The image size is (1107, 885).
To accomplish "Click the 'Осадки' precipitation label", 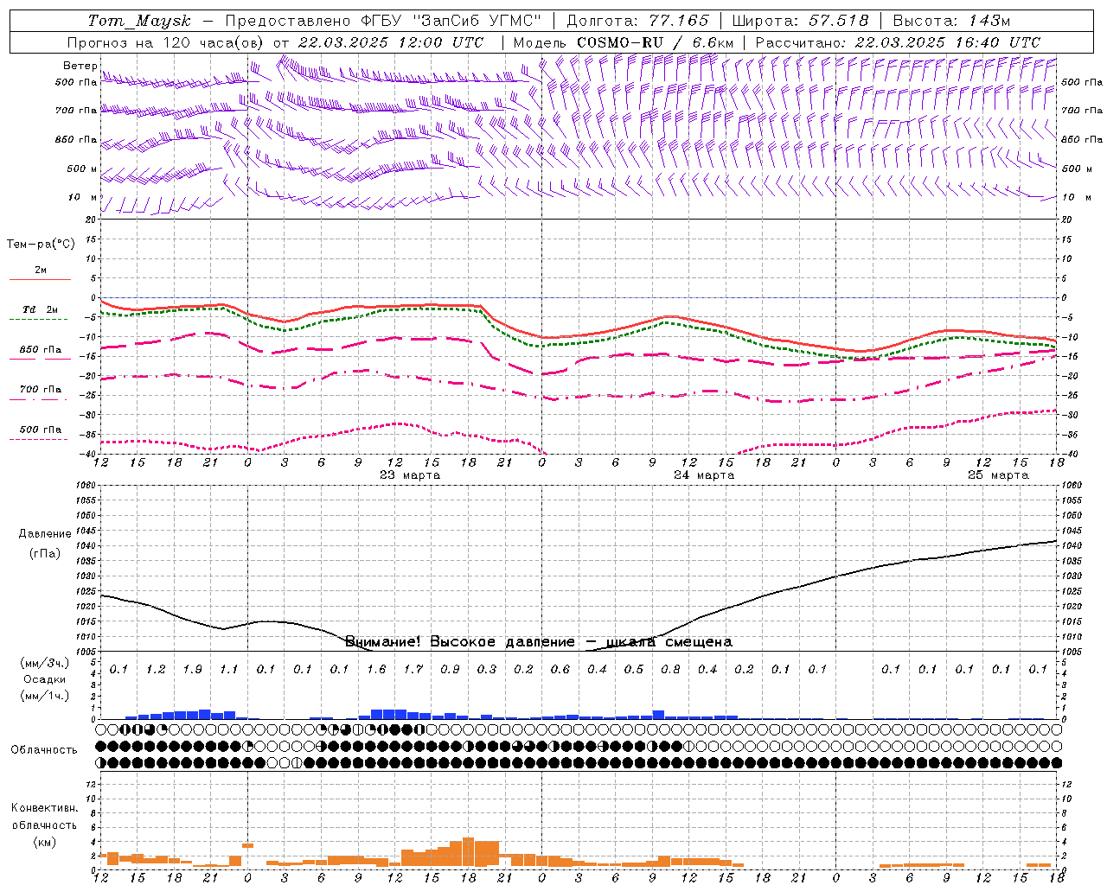I will (x=44, y=679).
